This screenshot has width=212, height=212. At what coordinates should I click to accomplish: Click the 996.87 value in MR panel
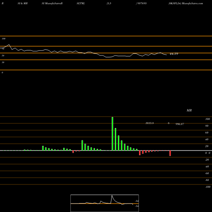(180, 124)
